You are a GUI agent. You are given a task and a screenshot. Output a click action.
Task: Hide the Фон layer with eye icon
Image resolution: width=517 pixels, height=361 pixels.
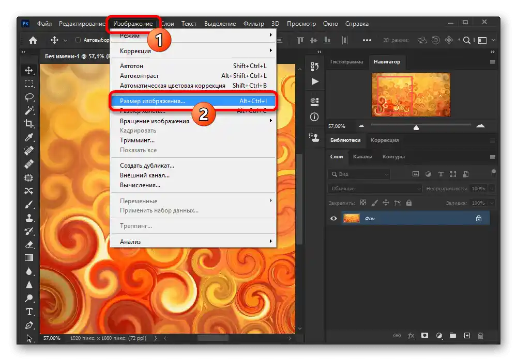coord(333,218)
